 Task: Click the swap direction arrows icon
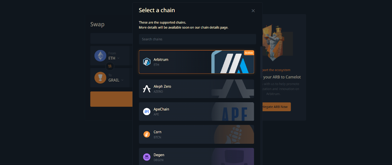[x=110, y=66]
